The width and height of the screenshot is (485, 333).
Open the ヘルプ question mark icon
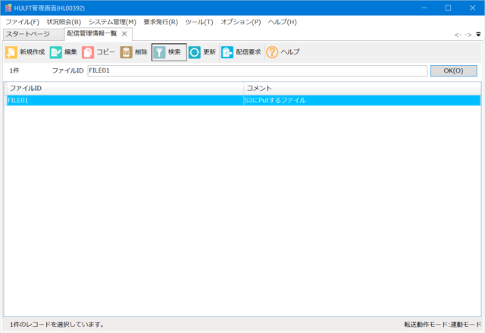[x=272, y=52]
